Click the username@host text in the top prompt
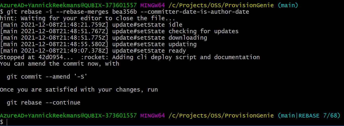Viewport: 344px width, 126px height. coord(68,5)
